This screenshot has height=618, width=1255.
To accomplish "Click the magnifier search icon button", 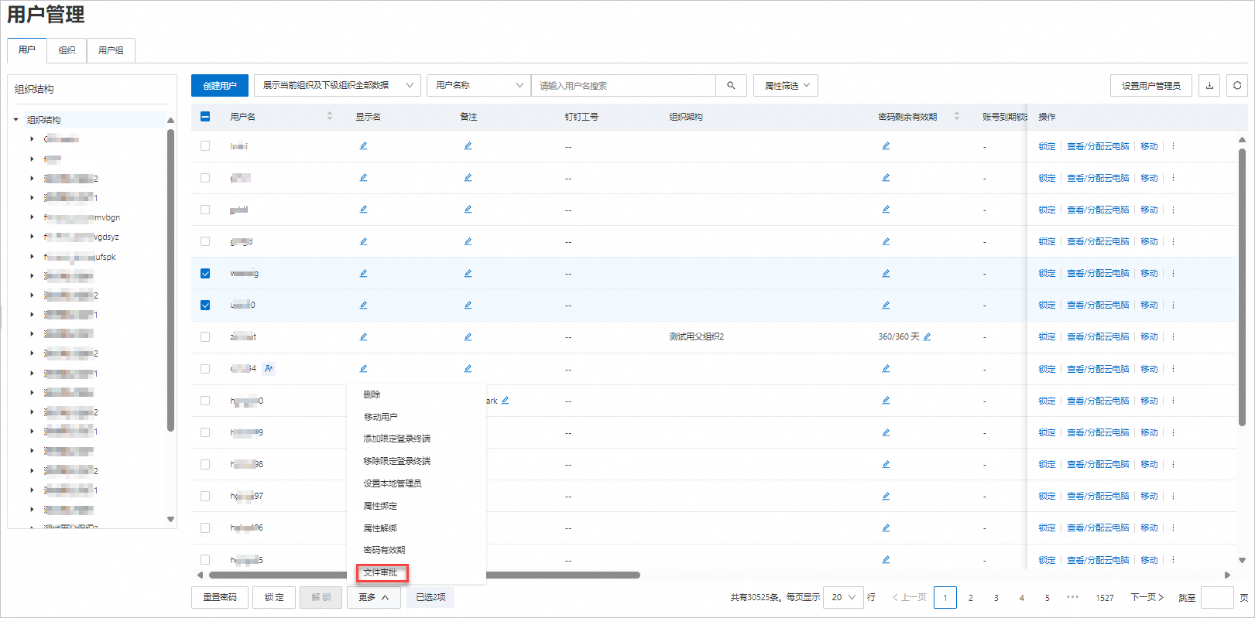I will click(731, 86).
